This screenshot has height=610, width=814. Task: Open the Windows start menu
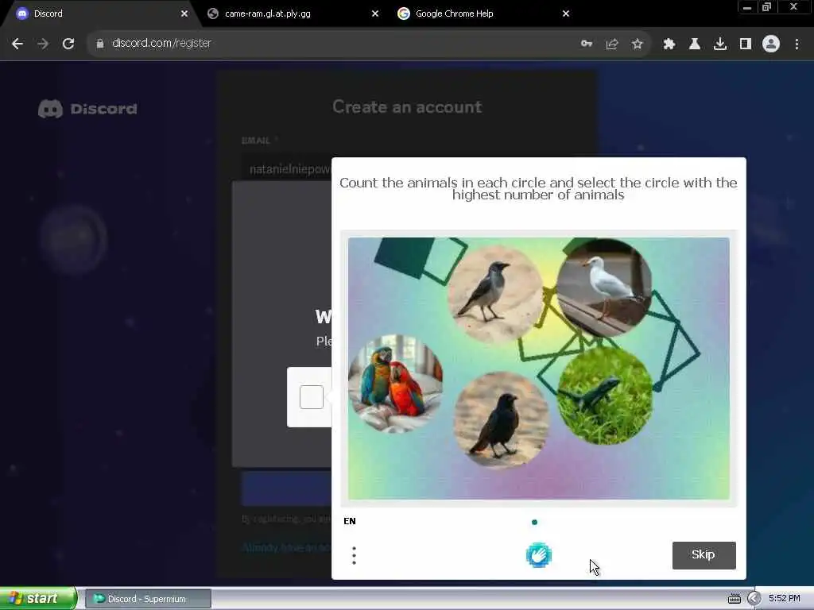coord(38,599)
